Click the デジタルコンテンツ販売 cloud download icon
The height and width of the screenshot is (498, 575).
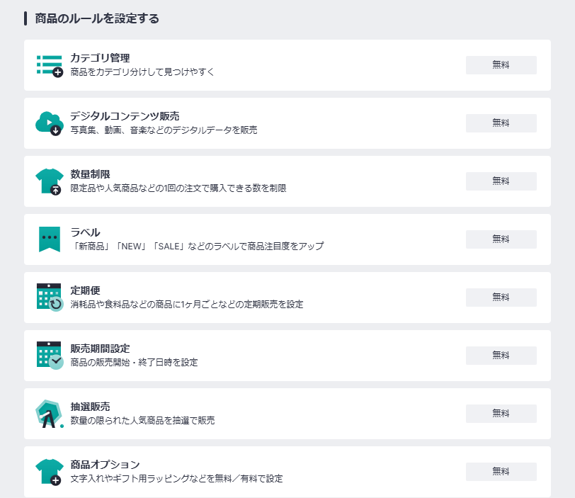point(50,123)
